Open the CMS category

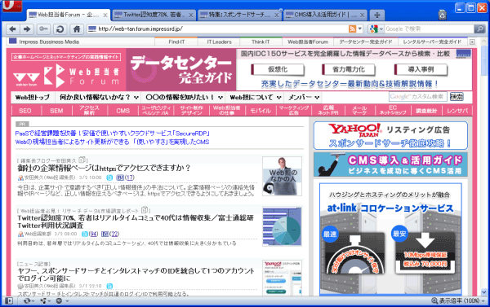tap(122, 111)
